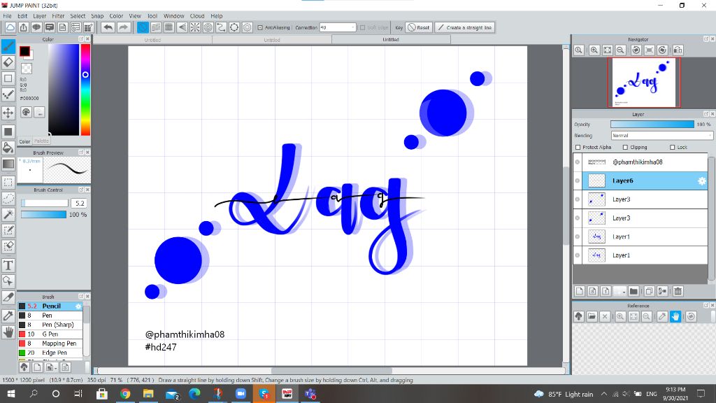This screenshot has height=403, width=716.
Task: Undock the Layer panel with its float icon
Action: point(706,114)
